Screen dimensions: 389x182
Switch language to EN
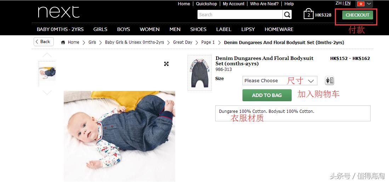tap(348, 3)
